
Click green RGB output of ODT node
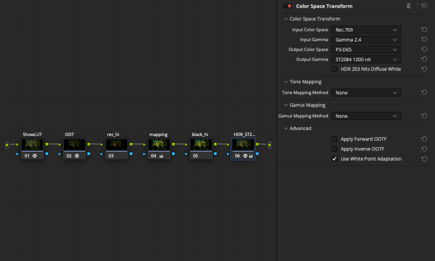[89, 144]
